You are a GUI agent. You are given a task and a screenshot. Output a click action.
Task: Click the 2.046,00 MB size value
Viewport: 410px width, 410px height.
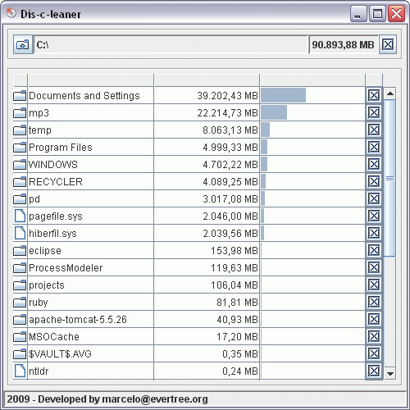coord(230,216)
